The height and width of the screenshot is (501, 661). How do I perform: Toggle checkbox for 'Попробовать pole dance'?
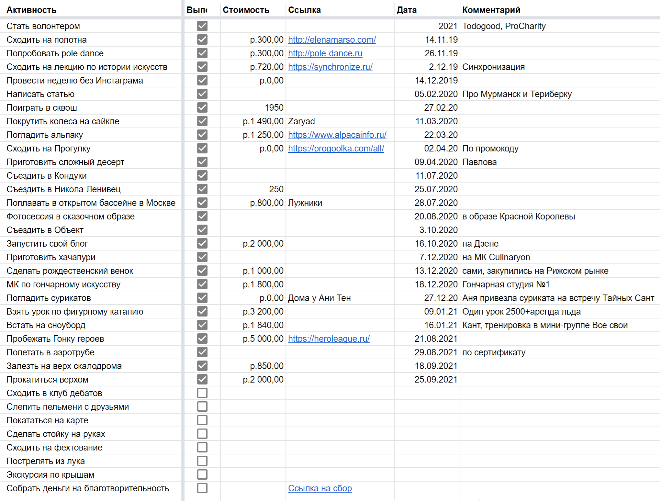[x=202, y=53]
